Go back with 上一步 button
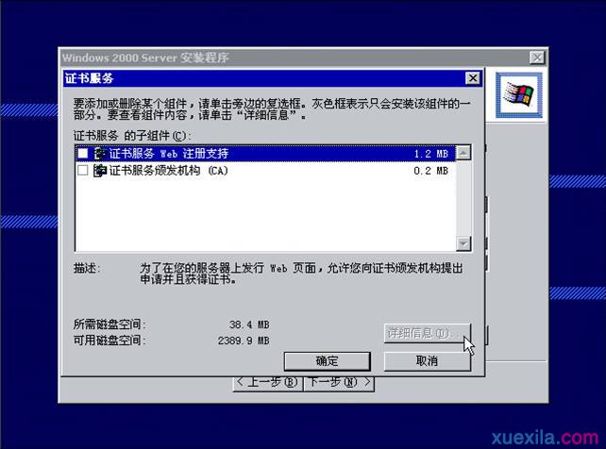This screenshot has width=606, height=449. 268,383
